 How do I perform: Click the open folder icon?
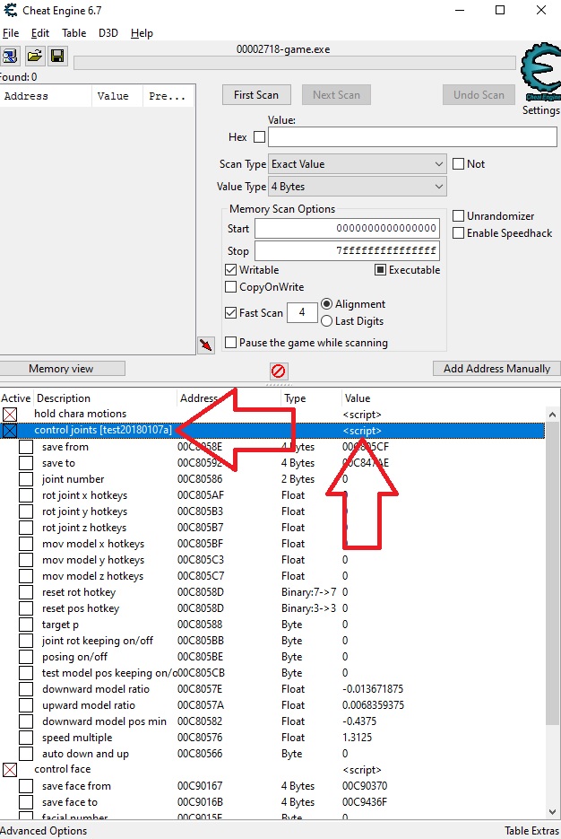(34, 57)
